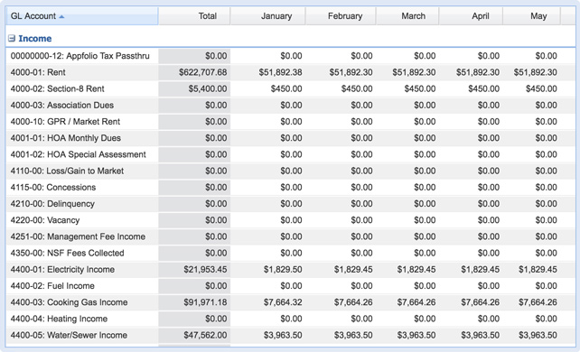Select the 00000000-12: Appfolio Tax Passthru row
Image resolution: width=580 pixels, height=352 pixels.
290,56
